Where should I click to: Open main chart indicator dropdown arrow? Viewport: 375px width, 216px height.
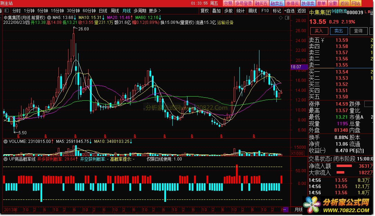(49, 18)
